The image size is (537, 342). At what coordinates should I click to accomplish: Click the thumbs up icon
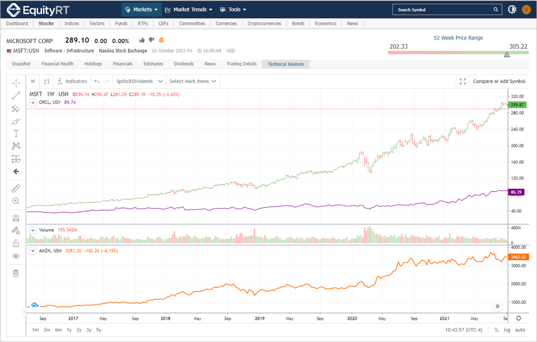pos(142,40)
